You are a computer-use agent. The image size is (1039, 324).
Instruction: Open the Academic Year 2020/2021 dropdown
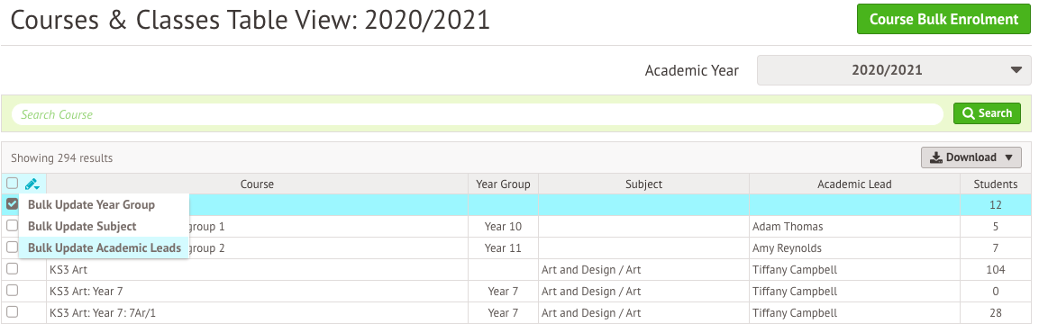click(894, 70)
